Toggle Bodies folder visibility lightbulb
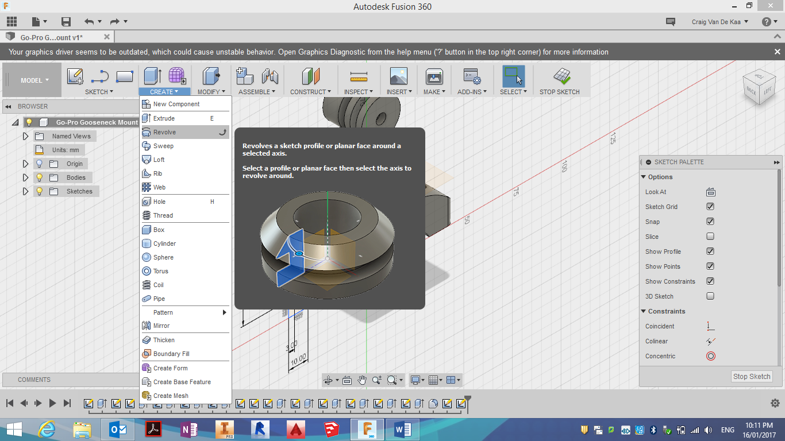This screenshot has width=785, height=441. (x=39, y=177)
